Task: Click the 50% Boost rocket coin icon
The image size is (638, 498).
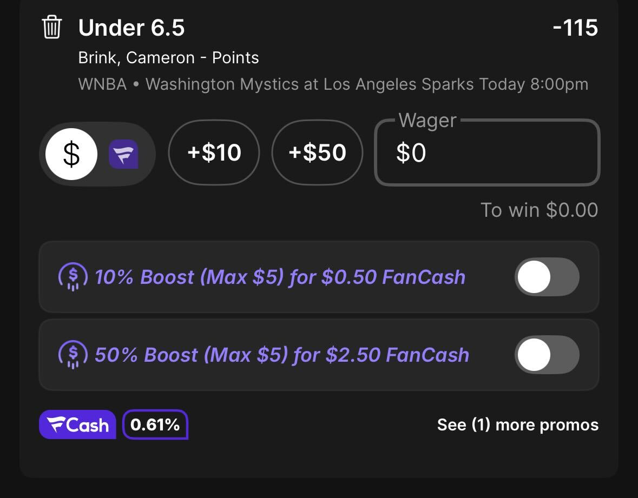Action: coord(73,355)
